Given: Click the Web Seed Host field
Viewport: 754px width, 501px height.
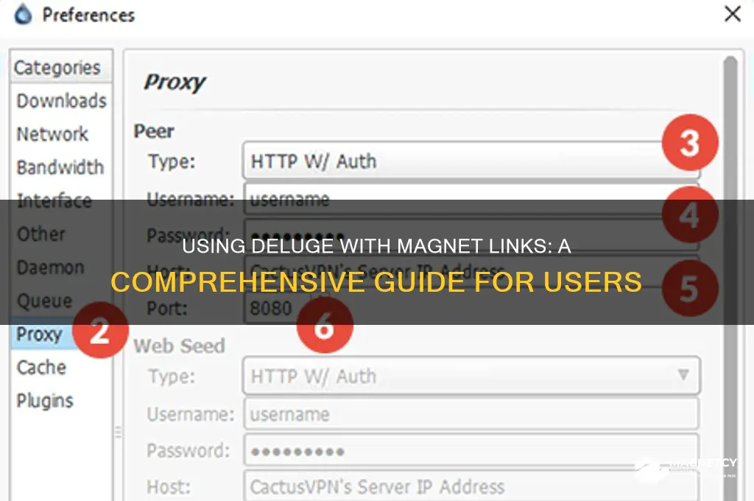Looking at the screenshot, I should pyautogui.click(x=471, y=486).
